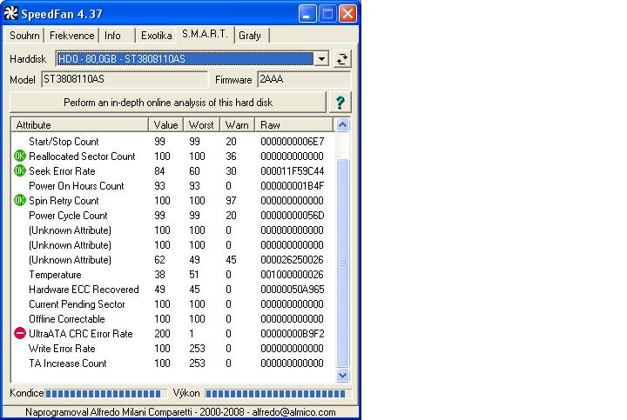Perform an in-depth online analysis button
The image size is (627, 420).
tap(168, 103)
